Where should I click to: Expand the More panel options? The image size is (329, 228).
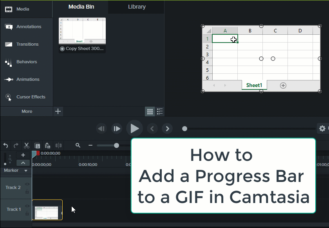pyautogui.click(x=26, y=111)
